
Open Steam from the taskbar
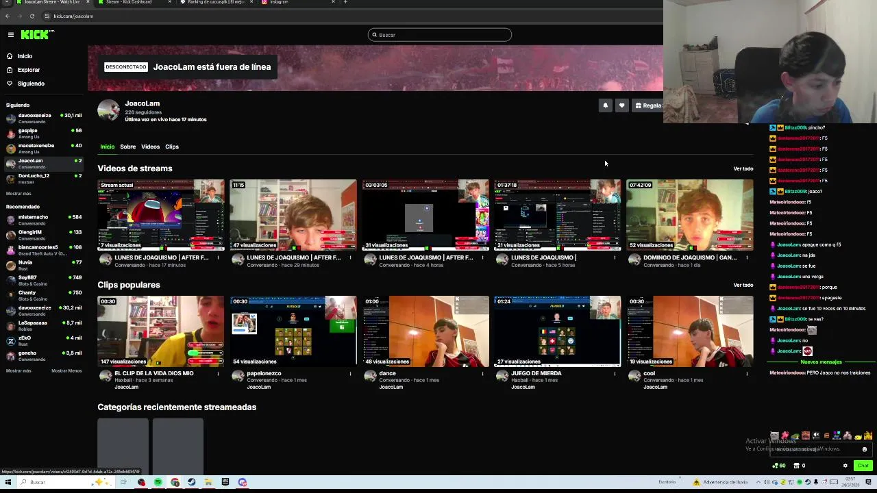coord(191,482)
